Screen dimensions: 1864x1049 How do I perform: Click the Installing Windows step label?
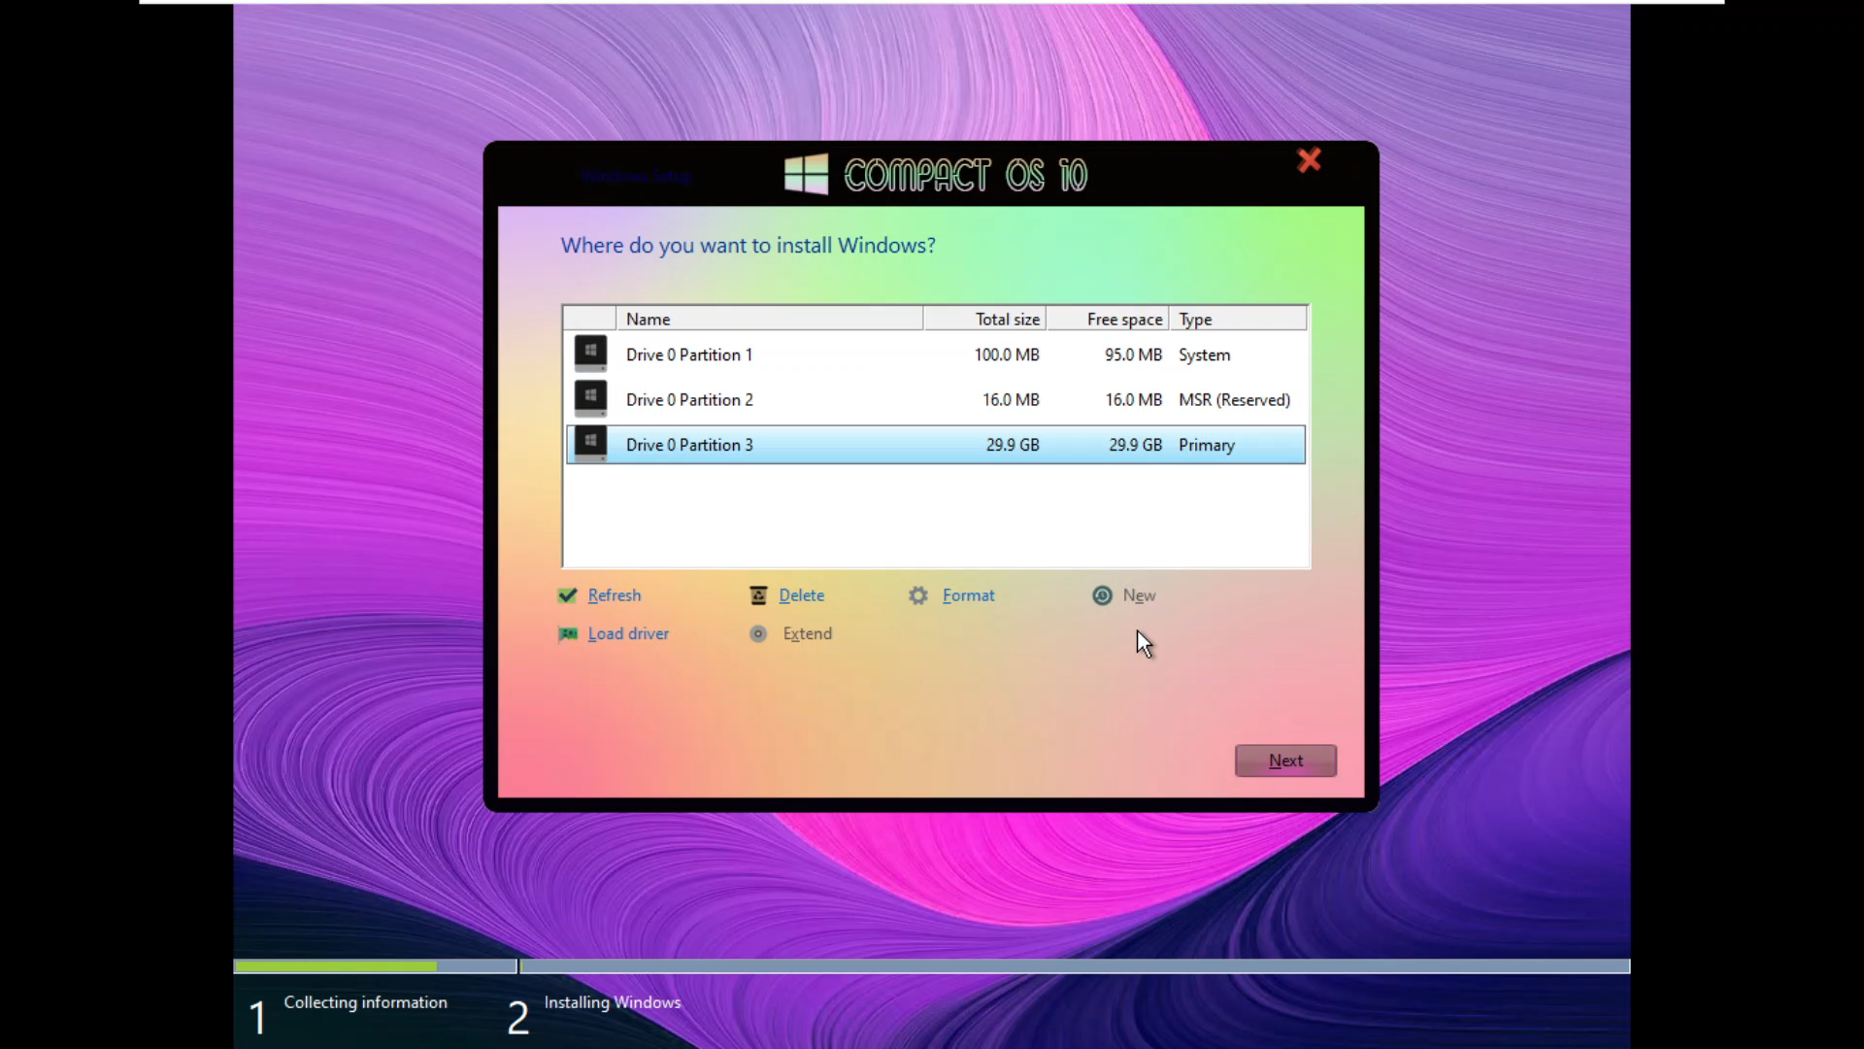coord(612,1002)
